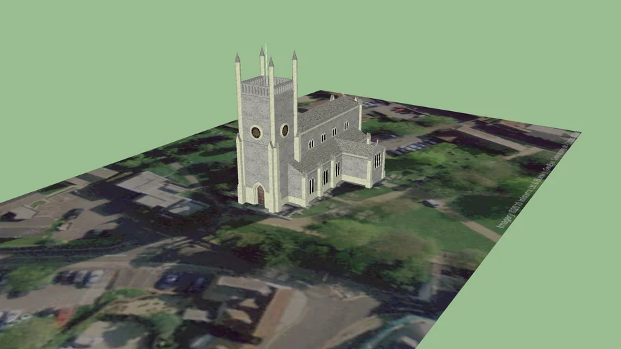The height and width of the screenshot is (349, 621).
Task: Select the main nave's slate roof
Action: pyautogui.click(x=328, y=113)
